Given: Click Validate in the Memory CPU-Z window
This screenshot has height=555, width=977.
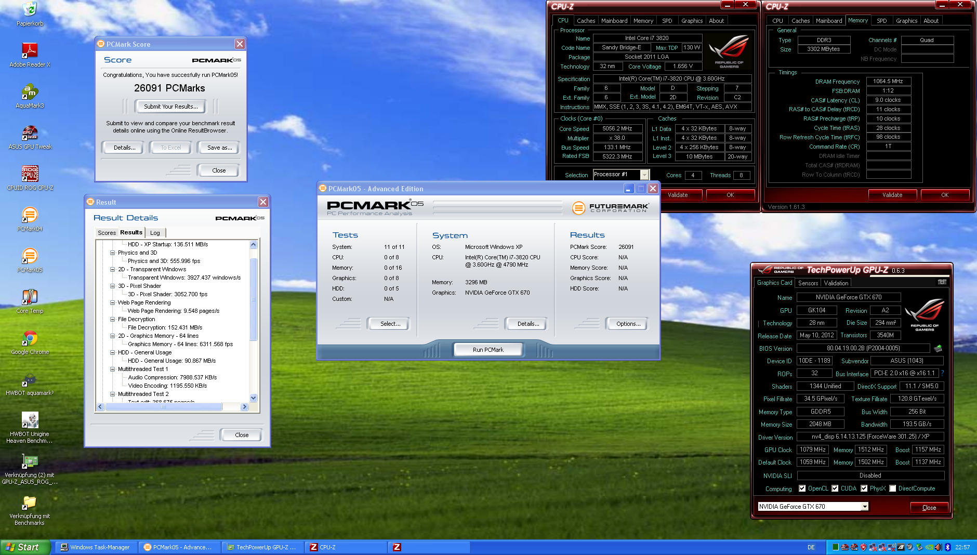Looking at the screenshot, I should click(x=892, y=195).
